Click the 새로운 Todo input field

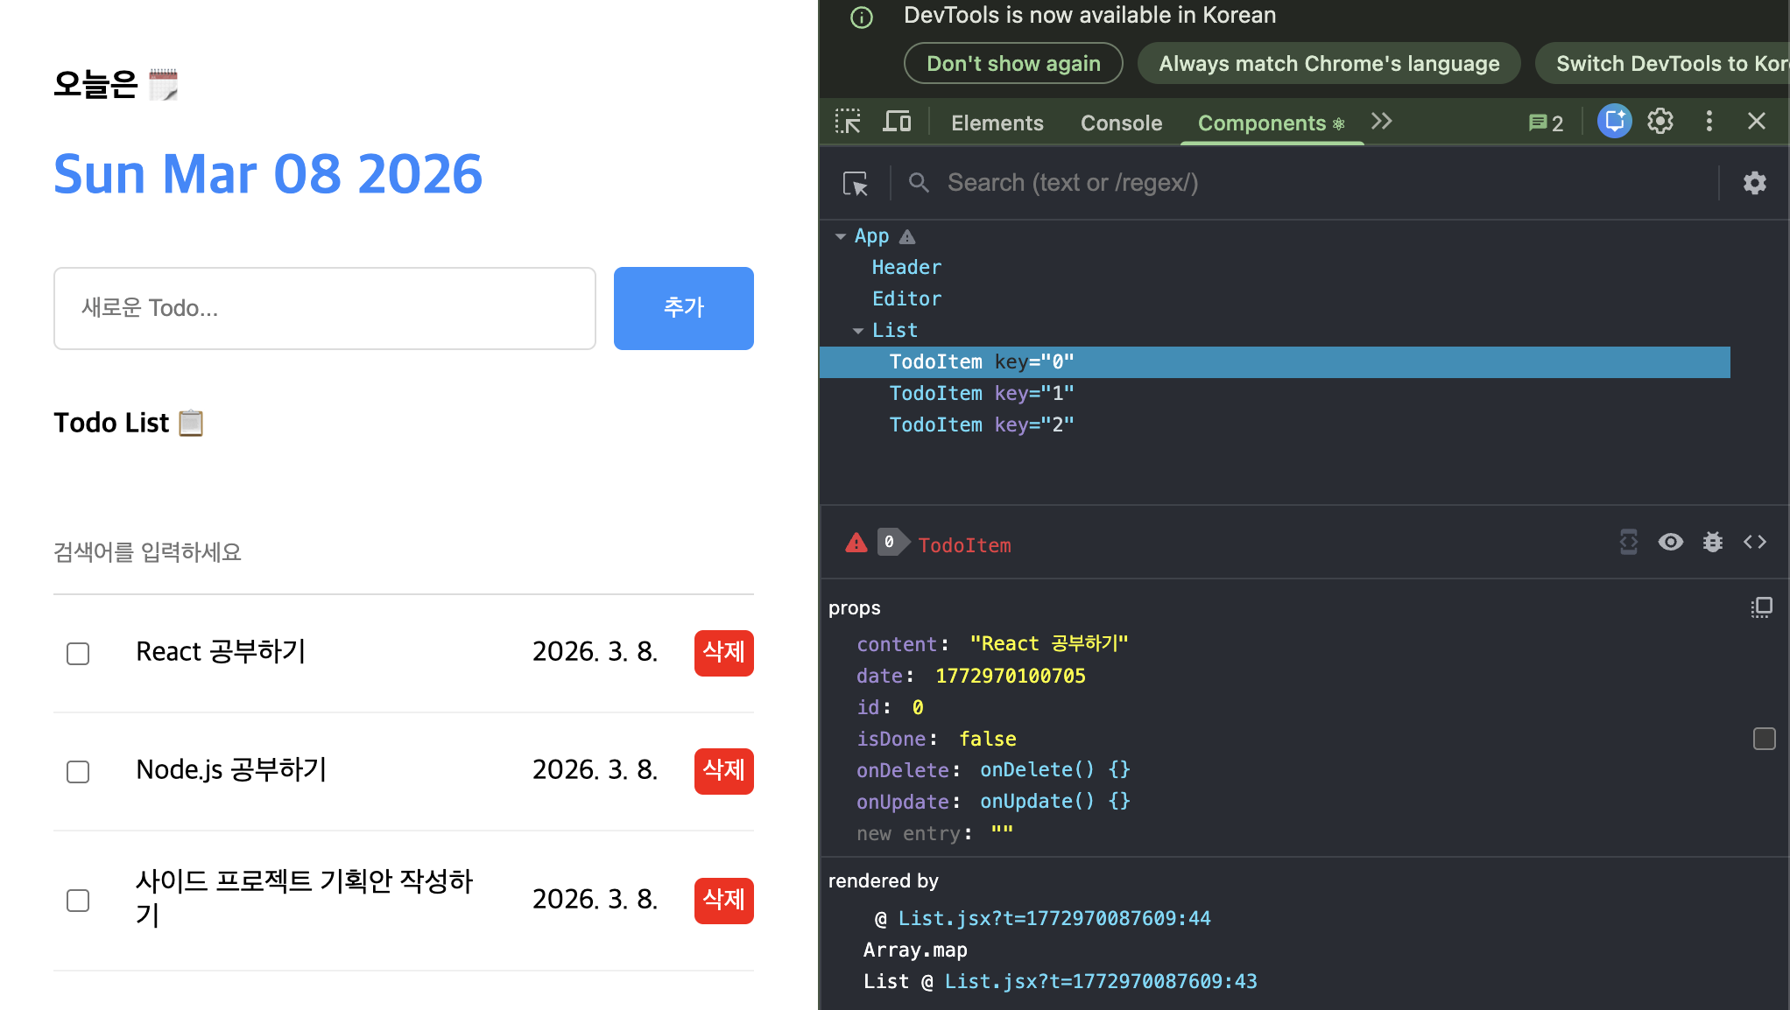(x=325, y=308)
